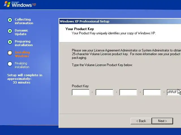Click the Preparing installation step bullet
The width and height of the screenshot is (181, 135).
point(10,42)
